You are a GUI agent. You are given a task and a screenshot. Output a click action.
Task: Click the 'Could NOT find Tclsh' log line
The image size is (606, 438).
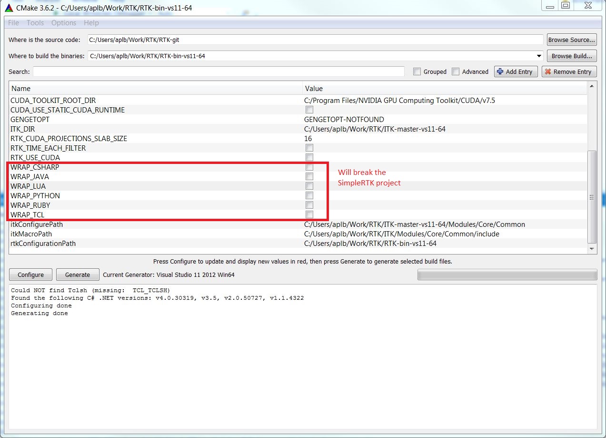pyautogui.click(x=90, y=290)
